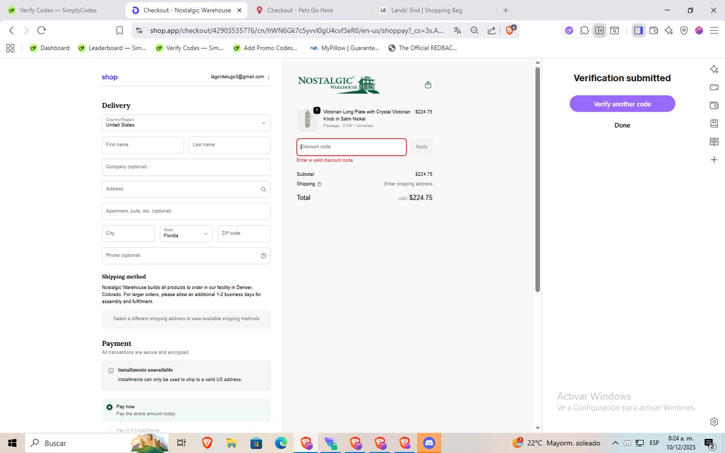Click the taskbar Buscar search box
This screenshot has height=453, width=725.
[x=97, y=443]
